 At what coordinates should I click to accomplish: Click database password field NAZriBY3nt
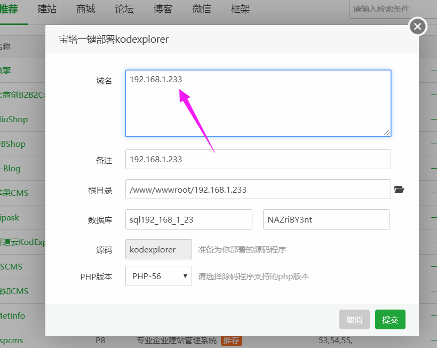[x=327, y=219]
